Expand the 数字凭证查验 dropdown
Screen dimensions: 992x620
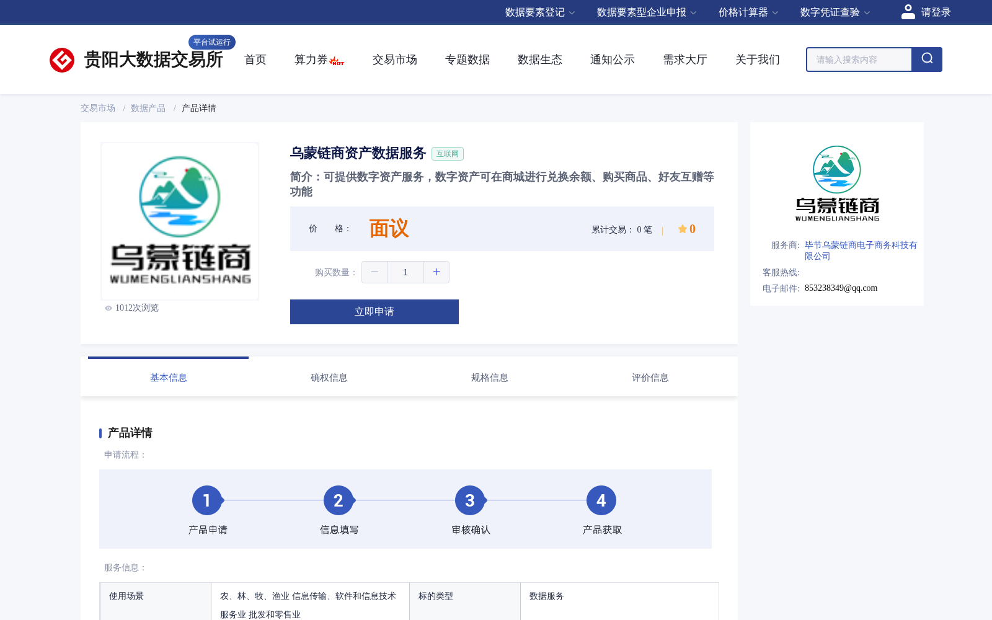835,12
